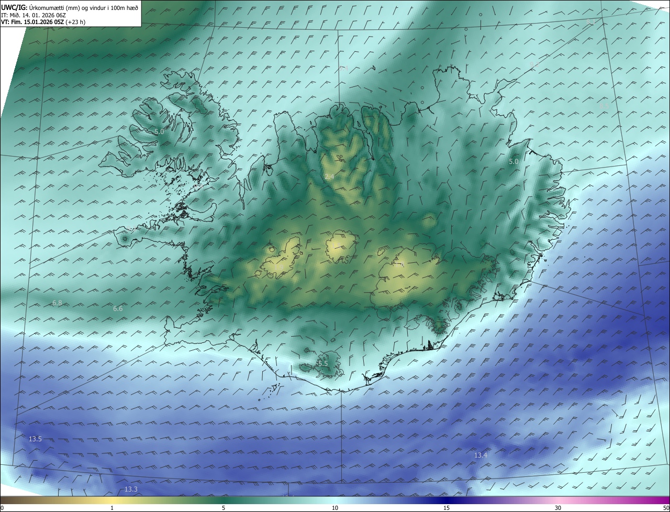
Task: Click the colorbar tick label 15
Action: point(446,508)
